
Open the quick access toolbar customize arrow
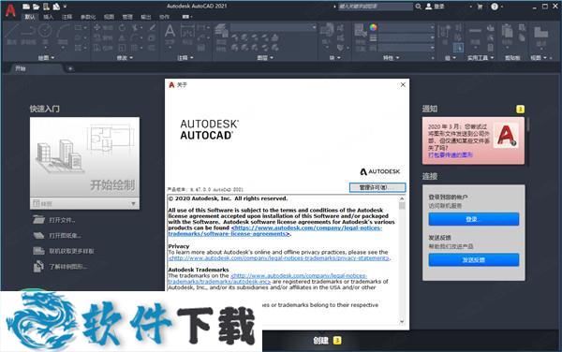click(65, 7)
